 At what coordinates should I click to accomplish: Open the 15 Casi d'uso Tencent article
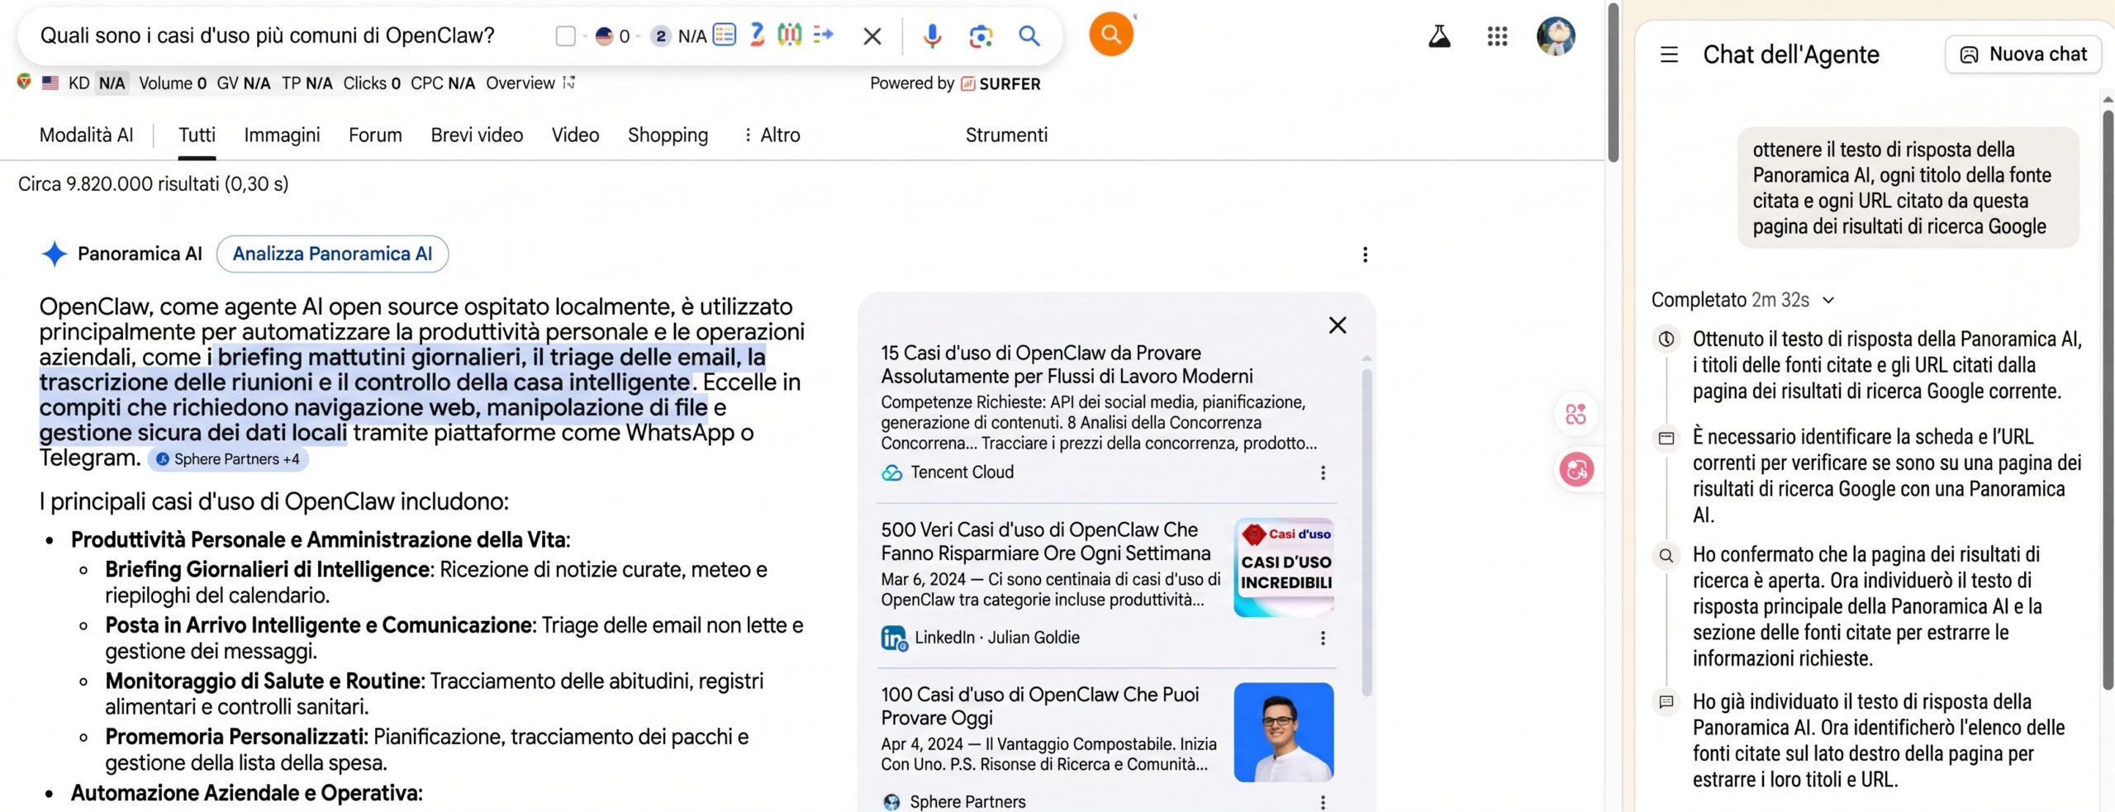[1066, 364]
